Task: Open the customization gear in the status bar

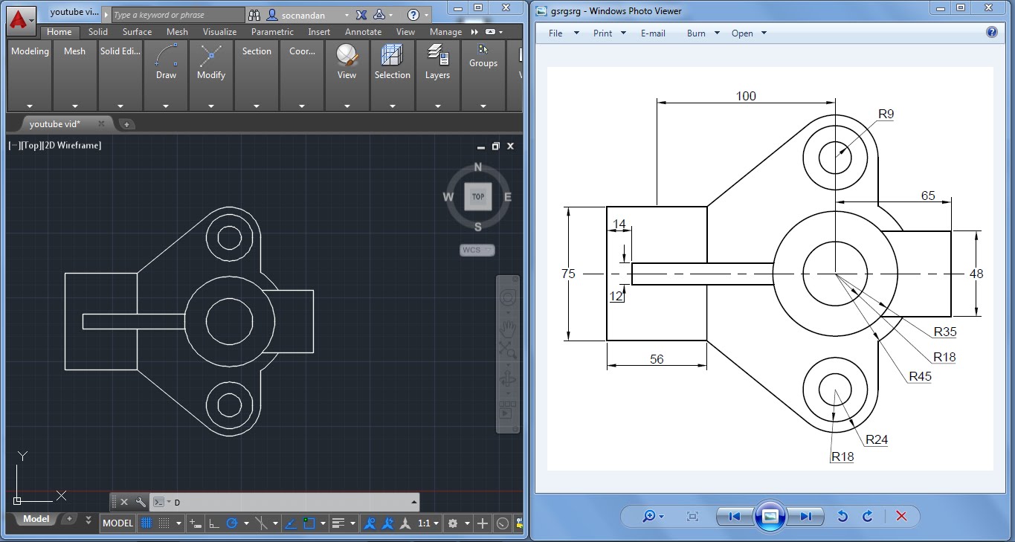Action: (452, 523)
